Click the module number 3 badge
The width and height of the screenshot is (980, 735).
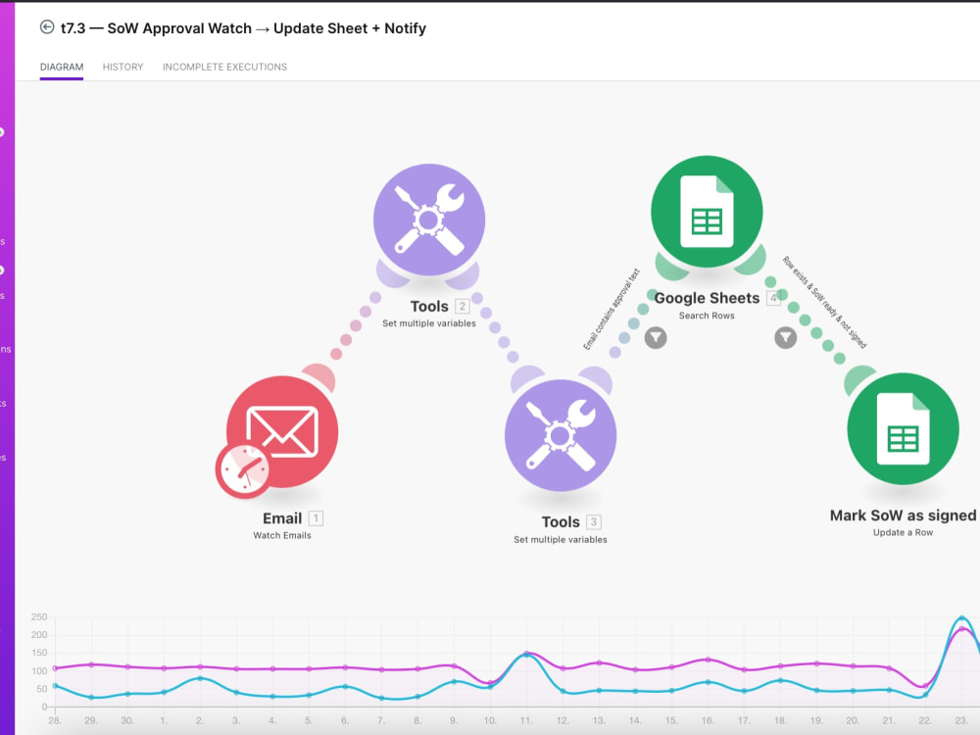pyautogui.click(x=594, y=522)
